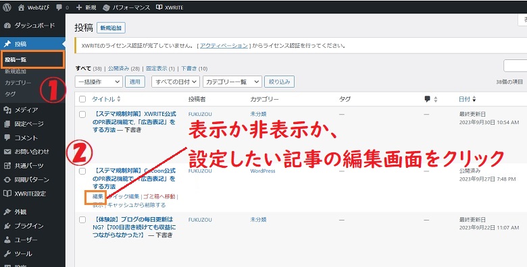Open XWRITE in the admin bar
Screen dimensions: 527x267
click(x=170, y=7)
